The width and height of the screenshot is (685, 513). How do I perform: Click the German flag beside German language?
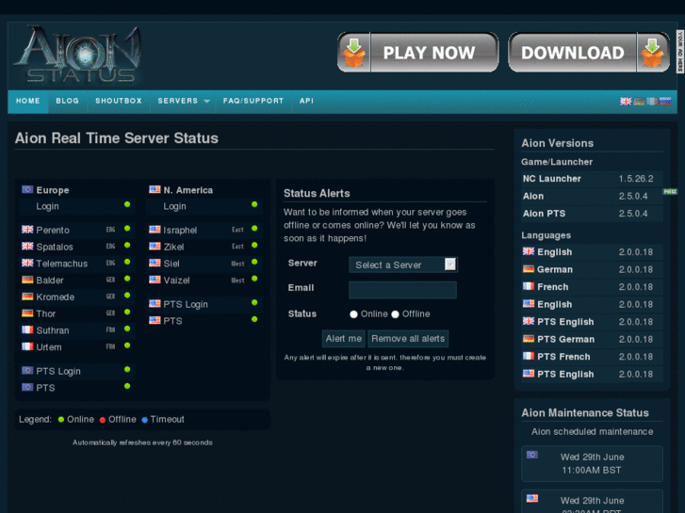[529, 269]
